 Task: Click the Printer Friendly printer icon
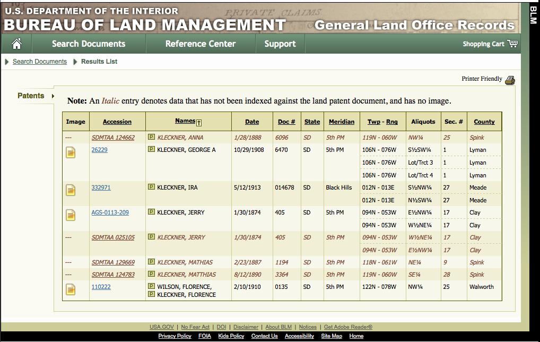pos(510,80)
